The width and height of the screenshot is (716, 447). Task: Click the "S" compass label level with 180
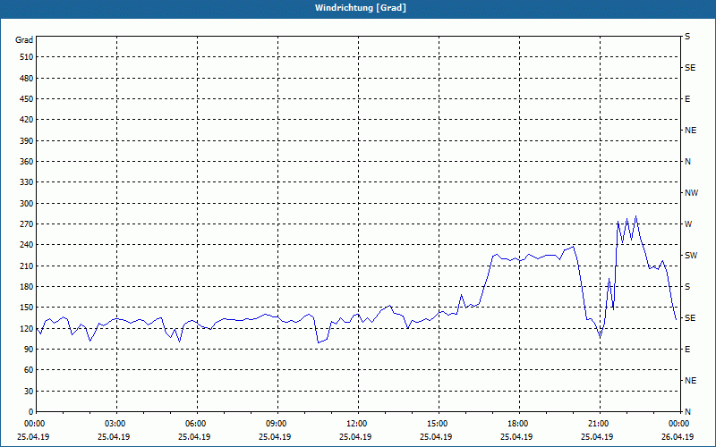click(687, 287)
